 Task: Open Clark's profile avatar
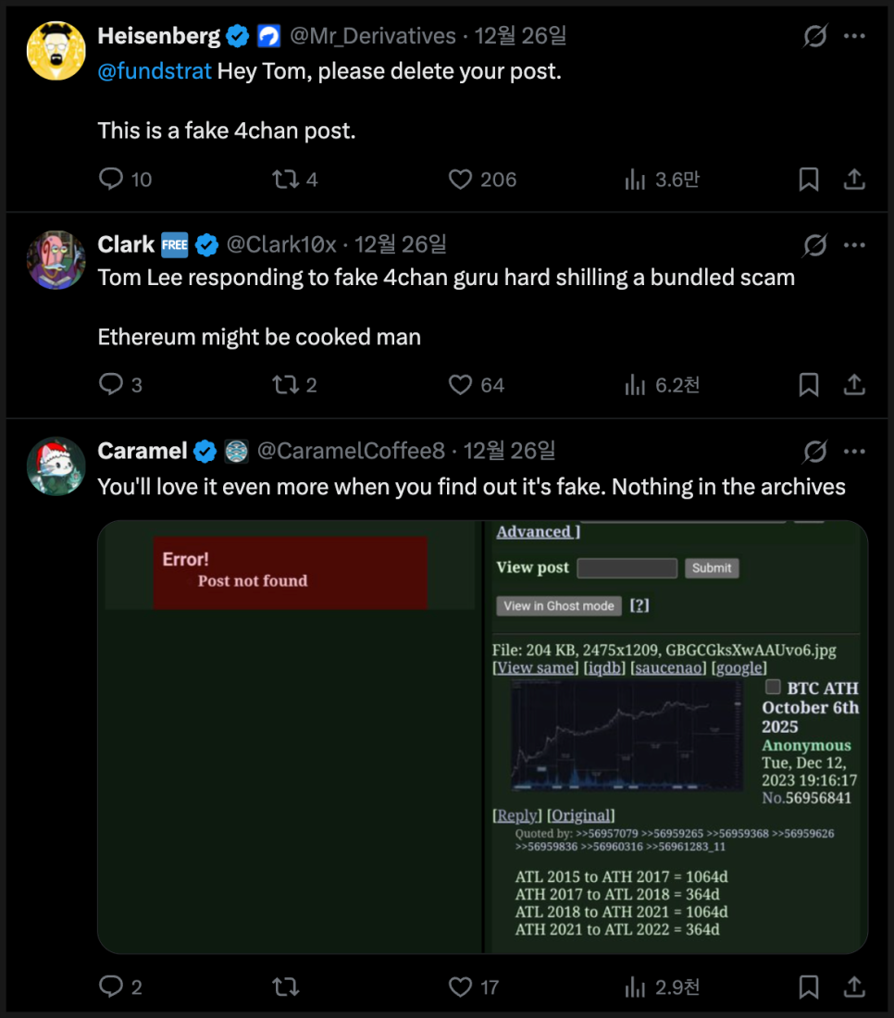[56, 259]
